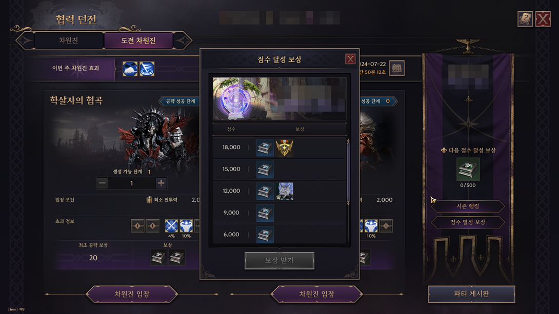This screenshot has width=559, height=314.
Task: Open the calendar icon beside the date
Action: pos(396,68)
